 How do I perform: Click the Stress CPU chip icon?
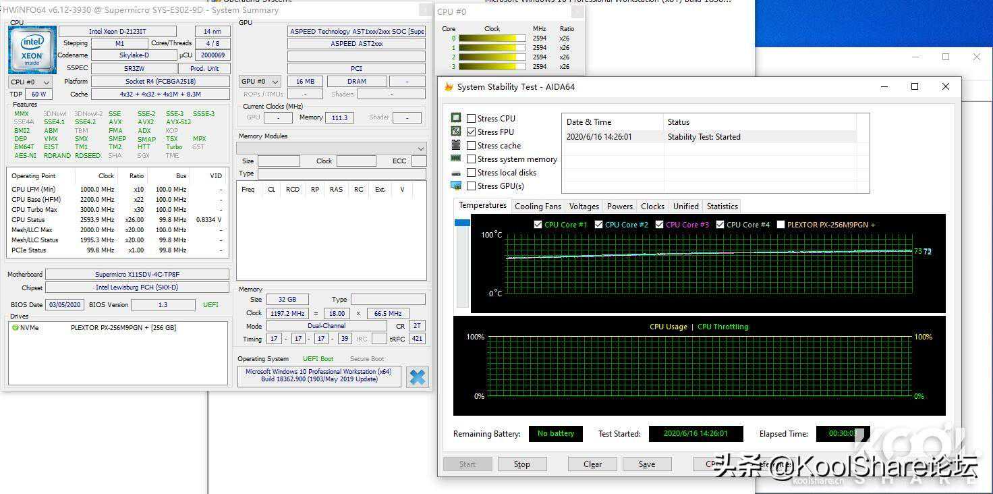(456, 118)
